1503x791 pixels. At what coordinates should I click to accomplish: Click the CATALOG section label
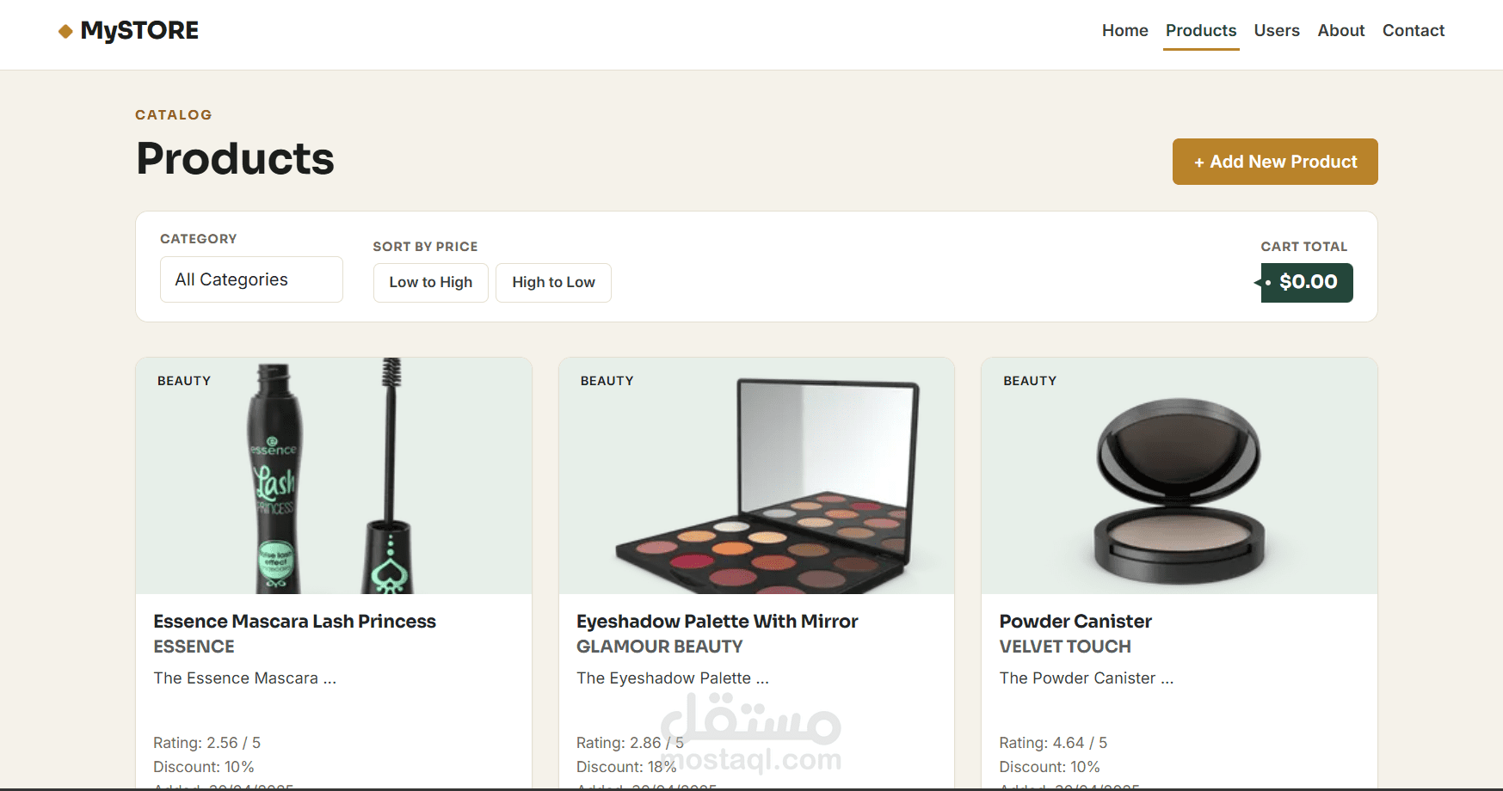point(174,115)
